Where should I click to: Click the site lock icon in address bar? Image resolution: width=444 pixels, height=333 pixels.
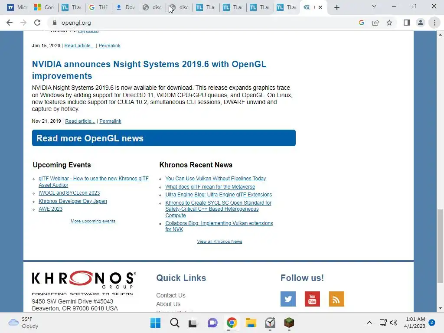(x=55, y=23)
